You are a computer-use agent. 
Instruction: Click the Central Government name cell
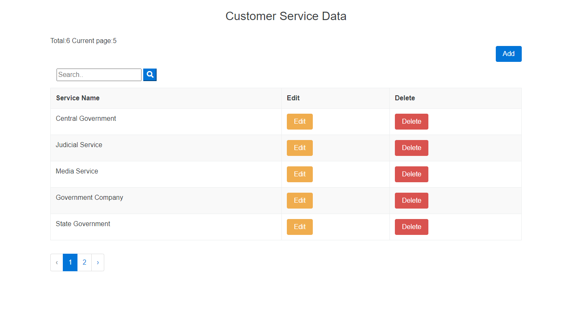[x=86, y=119]
